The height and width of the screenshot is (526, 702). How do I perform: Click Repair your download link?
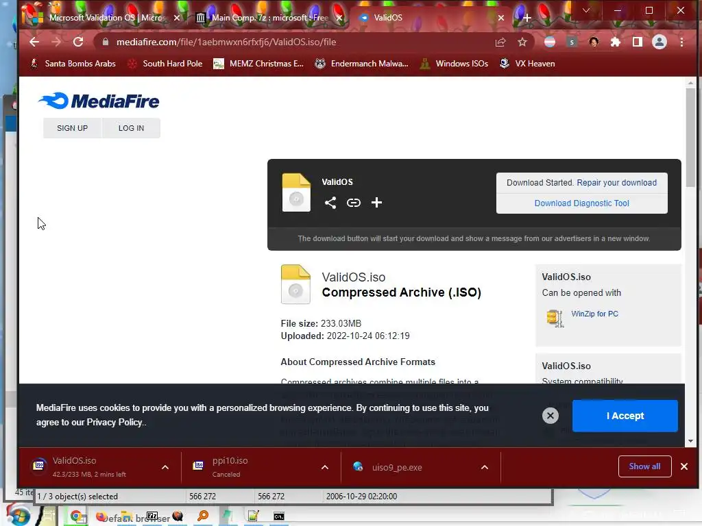coord(616,182)
